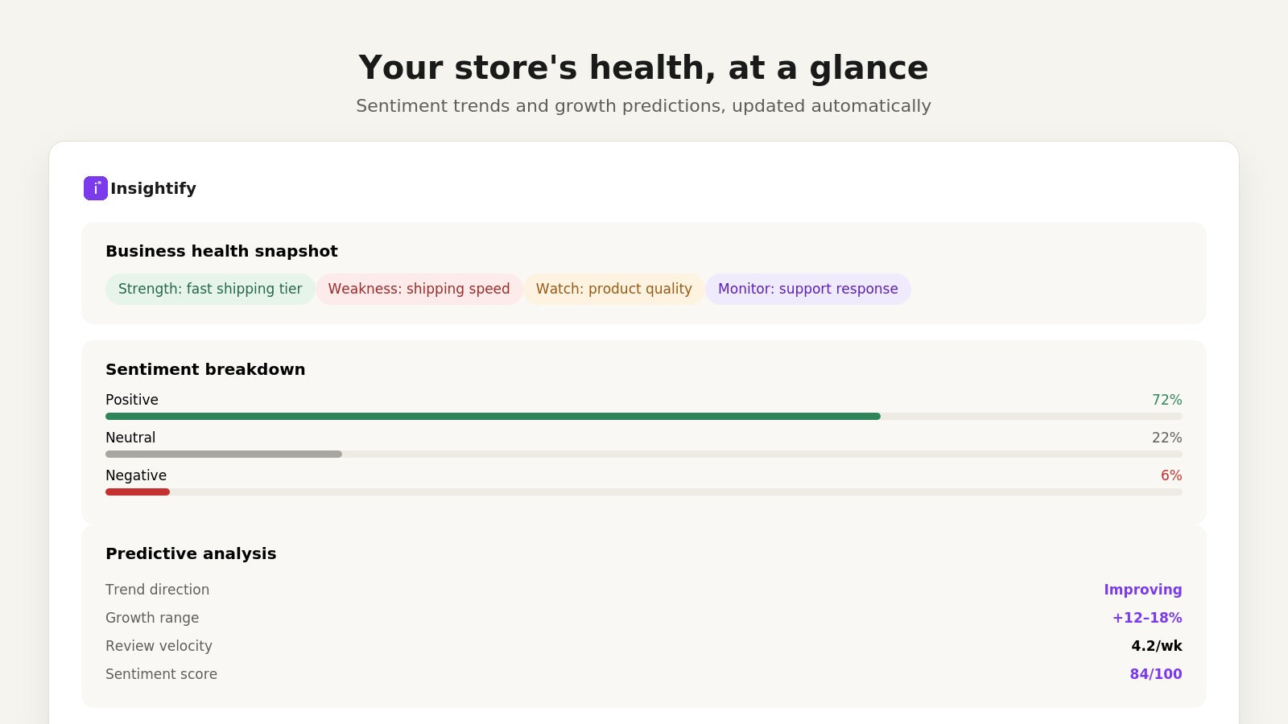Click the gray Neutral sentiment bar
The image size is (1288, 724).
coord(224,455)
